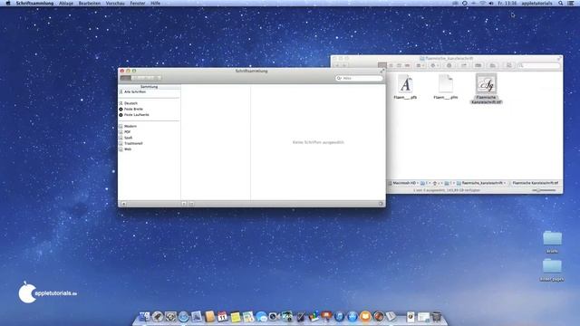The image size is (580, 326).
Task: Select the Deutsch collection
Action: click(x=149, y=103)
